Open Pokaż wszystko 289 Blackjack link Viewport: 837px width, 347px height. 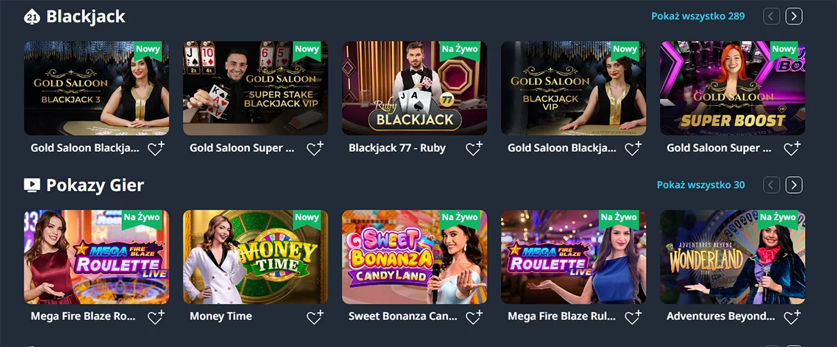tap(697, 16)
